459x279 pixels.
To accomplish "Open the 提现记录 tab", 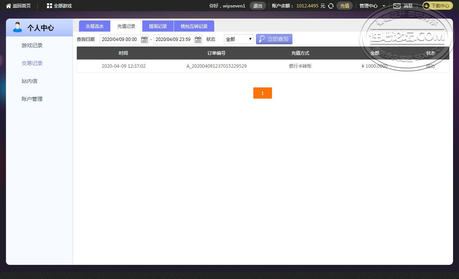I will (158, 26).
